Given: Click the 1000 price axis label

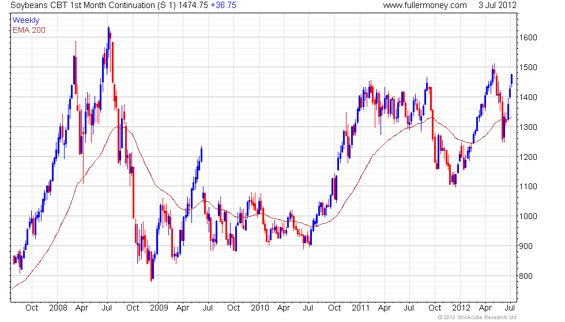Looking at the screenshot, I should pos(528,216).
